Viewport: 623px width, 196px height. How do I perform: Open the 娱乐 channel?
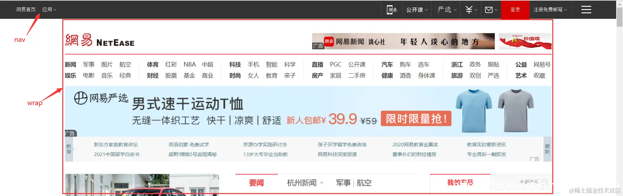70,76
